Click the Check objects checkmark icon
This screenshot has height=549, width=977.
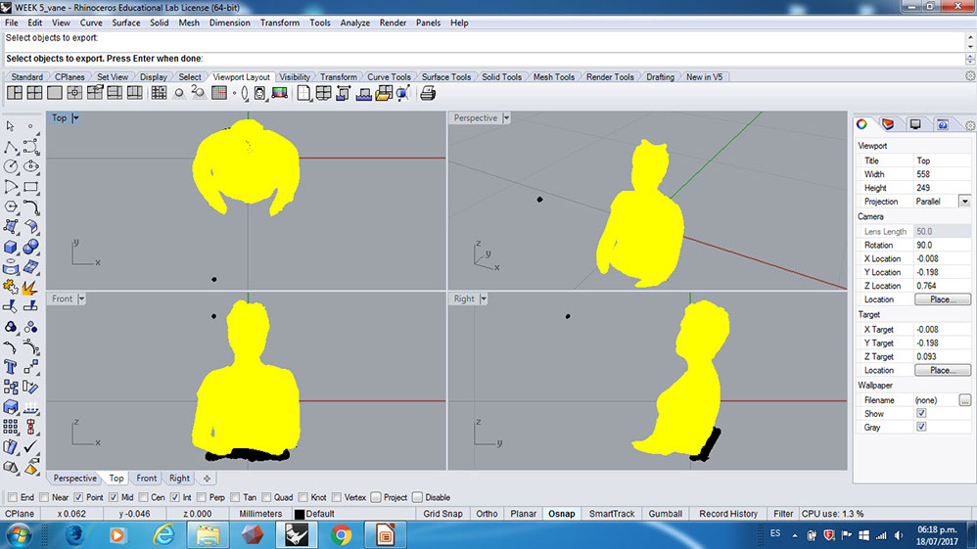30,446
